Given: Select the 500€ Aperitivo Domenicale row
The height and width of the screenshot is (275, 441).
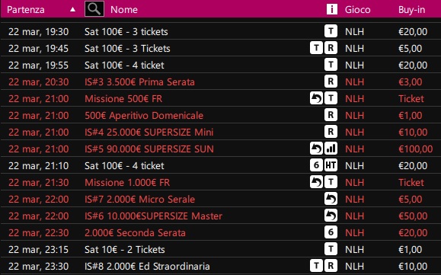Looking at the screenshot, I should (221, 115).
